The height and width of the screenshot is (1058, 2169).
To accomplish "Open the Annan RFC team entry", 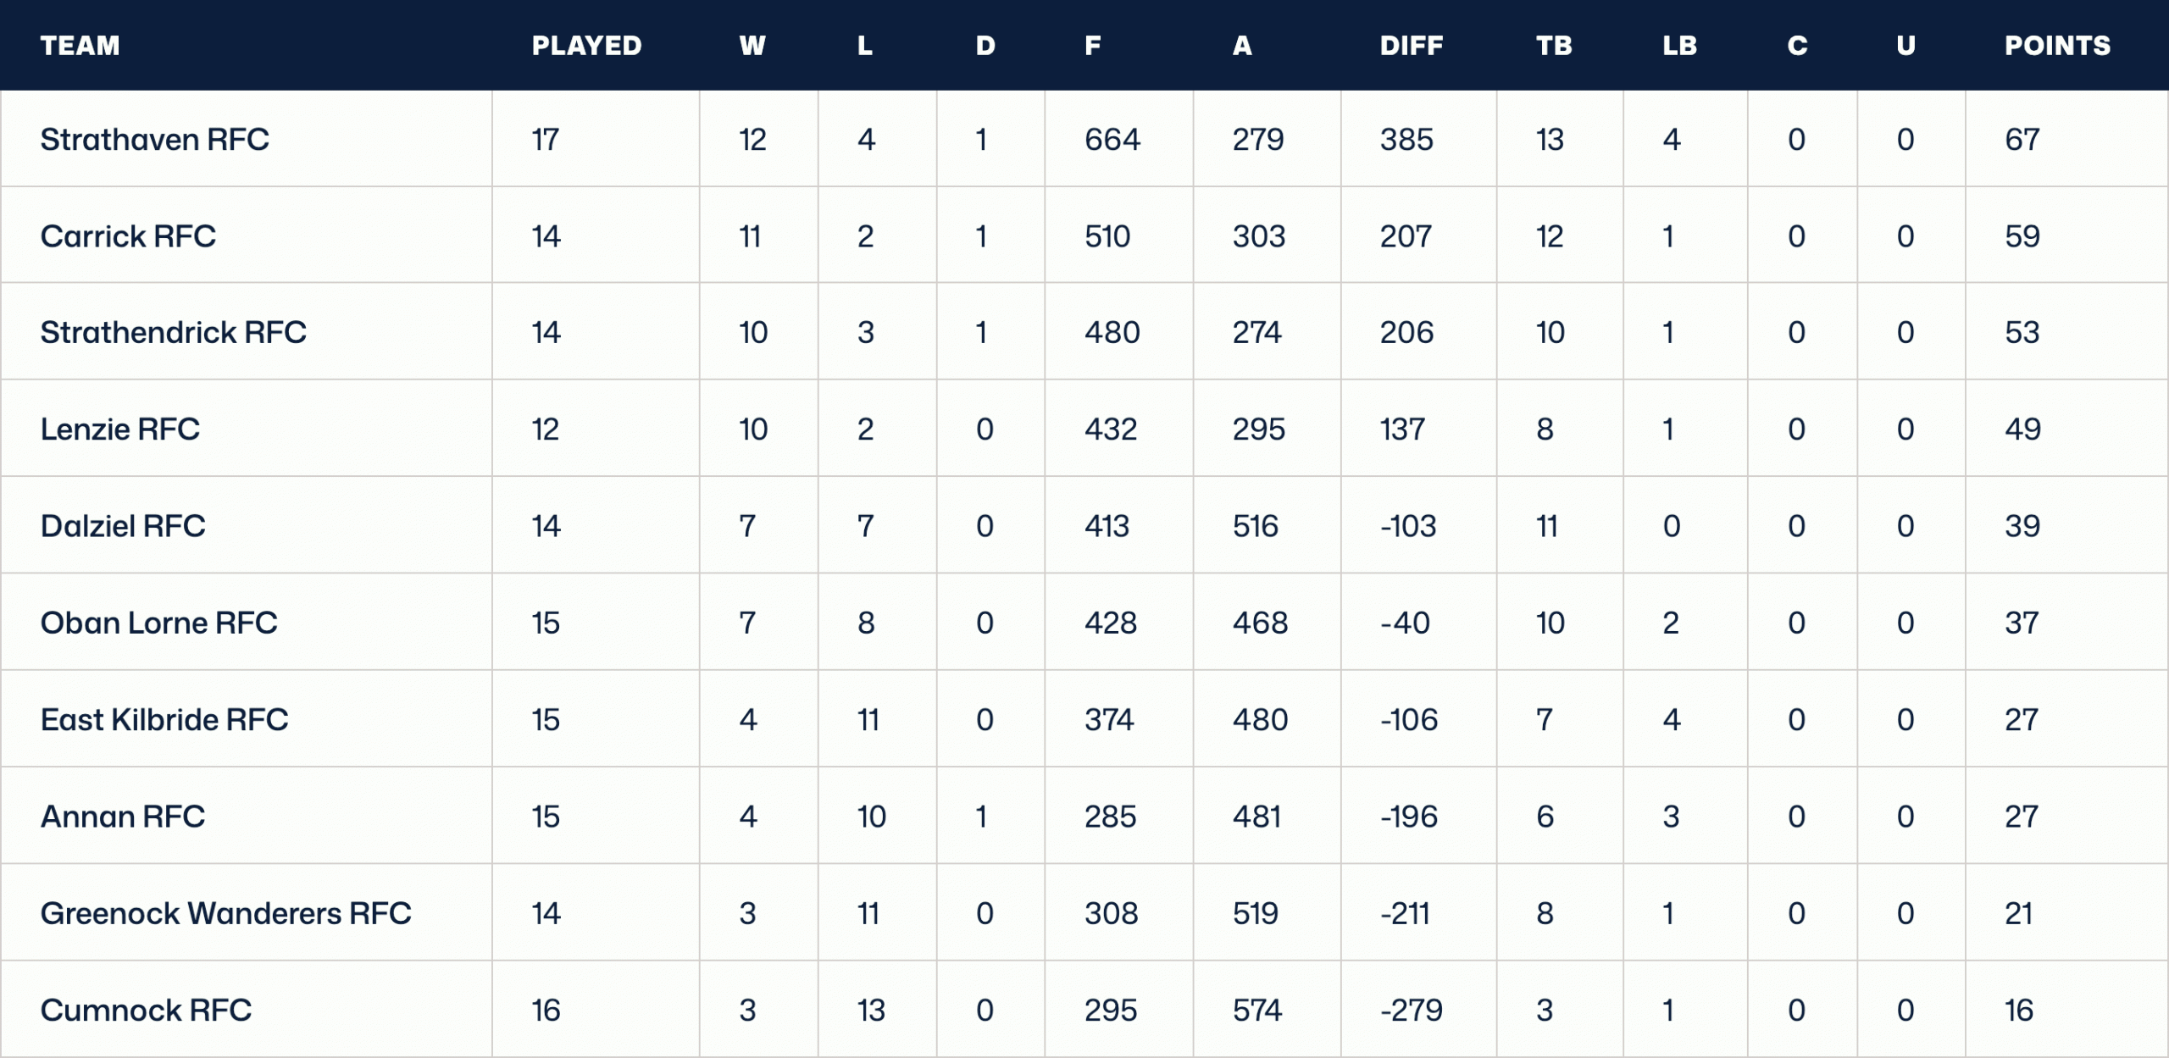I will pyautogui.click(x=123, y=817).
